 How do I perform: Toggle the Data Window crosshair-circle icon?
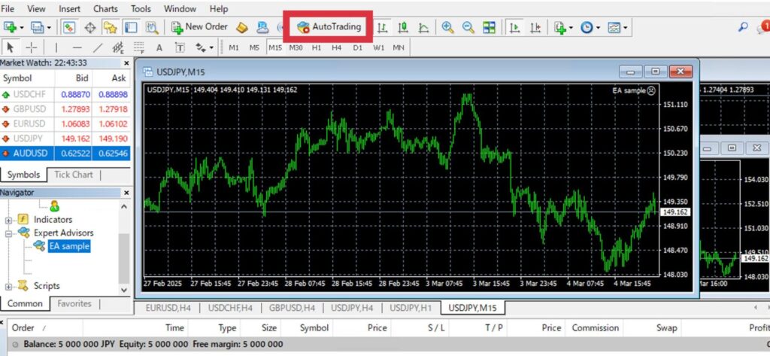pyautogui.click(x=90, y=28)
